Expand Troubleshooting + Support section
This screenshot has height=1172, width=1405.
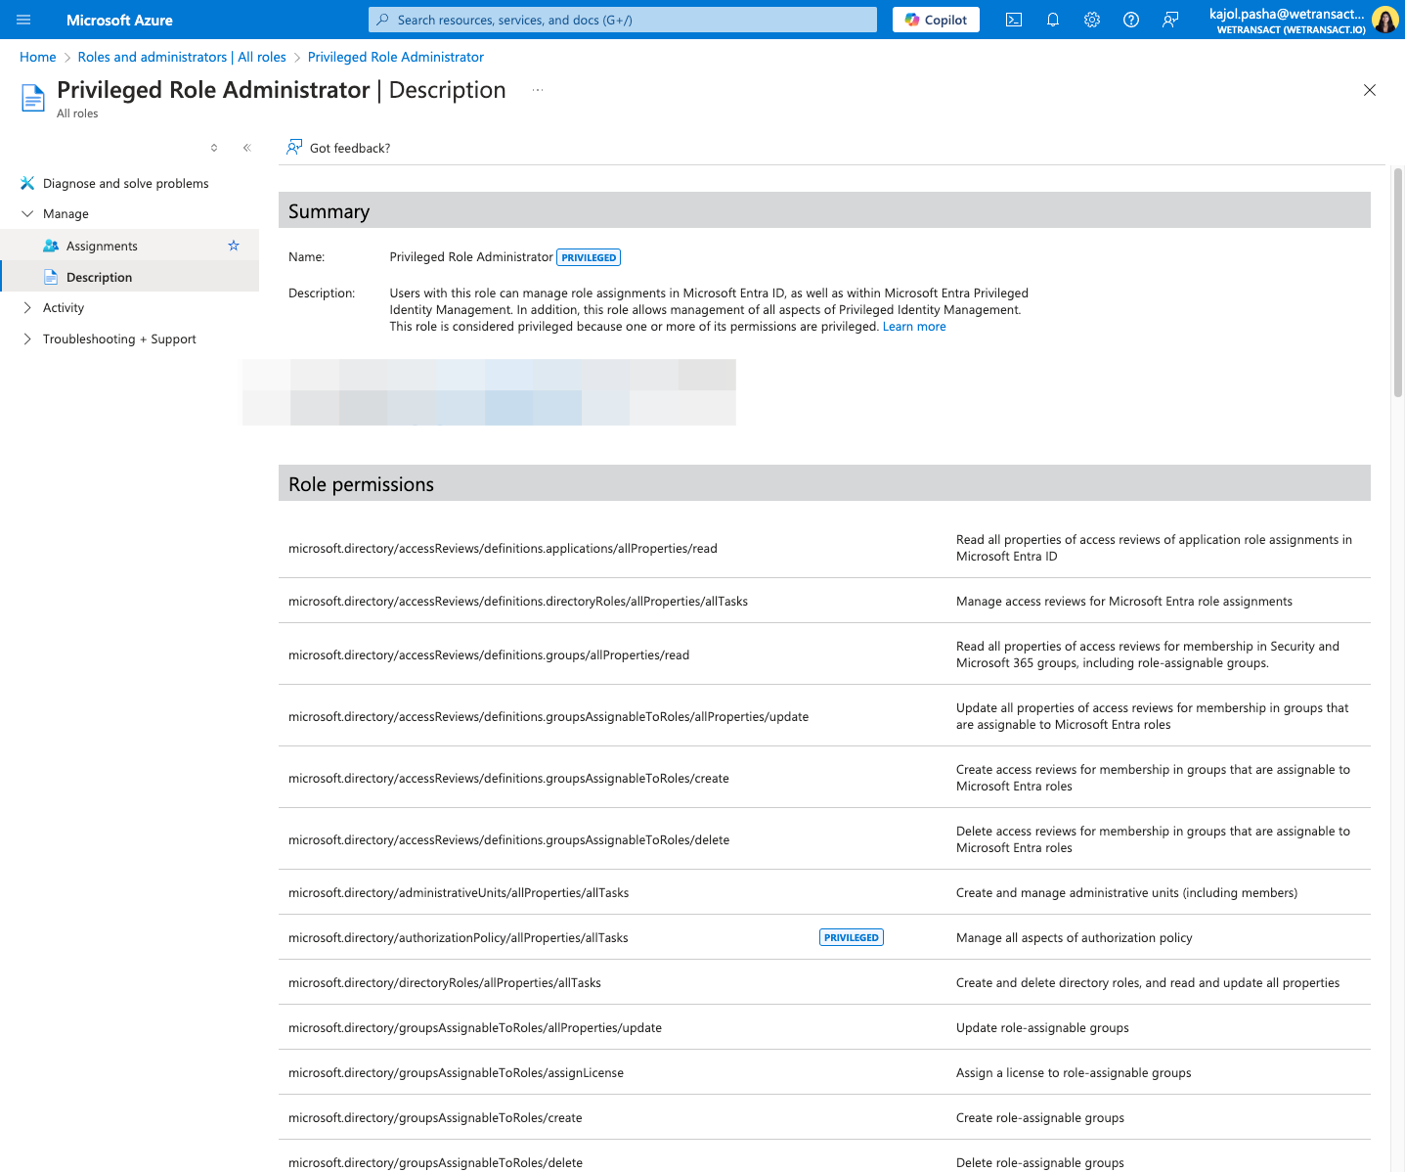click(x=27, y=338)
